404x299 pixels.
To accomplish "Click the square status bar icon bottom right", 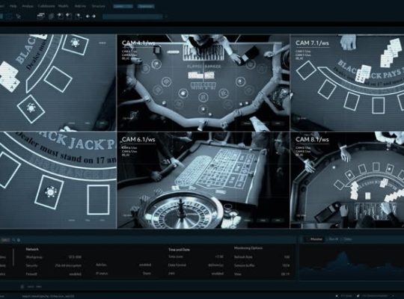I will (x=337, y=296).
